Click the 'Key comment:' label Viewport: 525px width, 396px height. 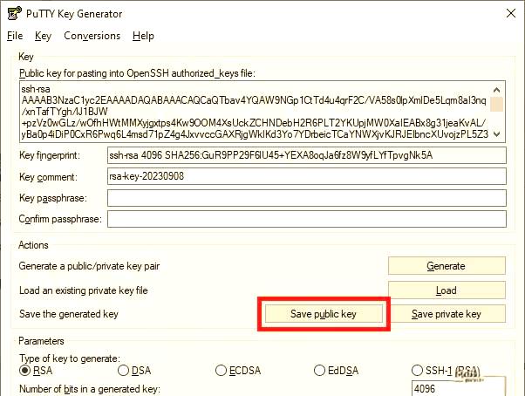click(48, 177)
